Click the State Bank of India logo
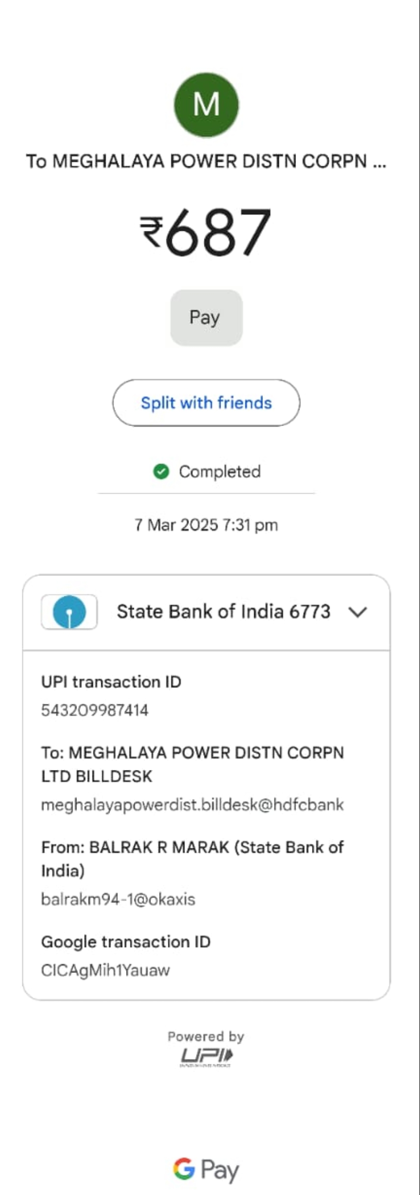420x1195 pixels. coord(69,612)
